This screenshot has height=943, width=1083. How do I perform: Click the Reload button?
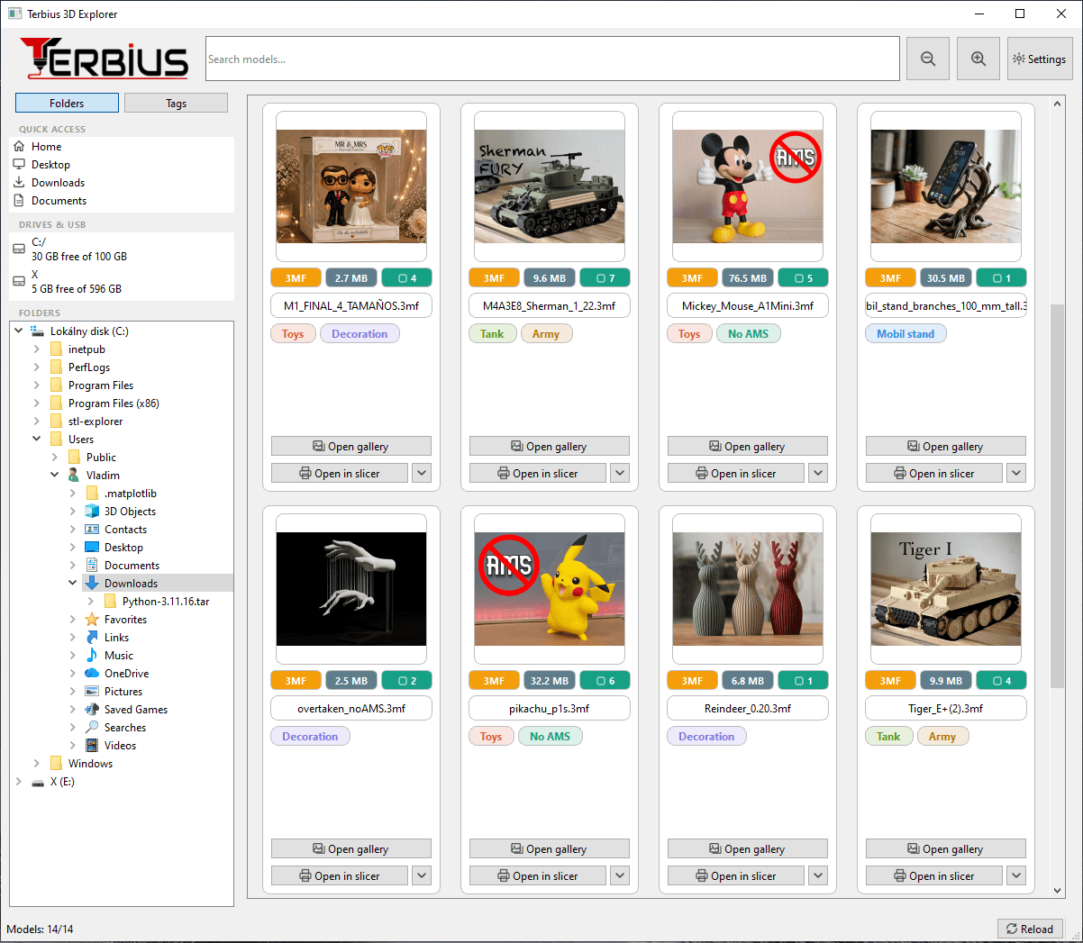1030,929
